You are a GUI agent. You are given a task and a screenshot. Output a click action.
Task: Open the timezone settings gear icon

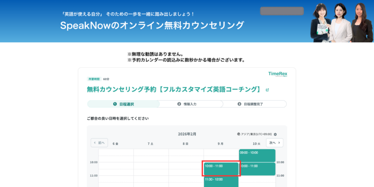(x=275, y=134)
